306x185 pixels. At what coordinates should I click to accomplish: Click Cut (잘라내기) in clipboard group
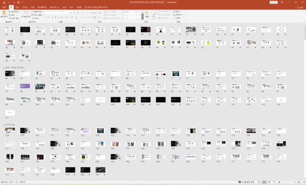13,12
